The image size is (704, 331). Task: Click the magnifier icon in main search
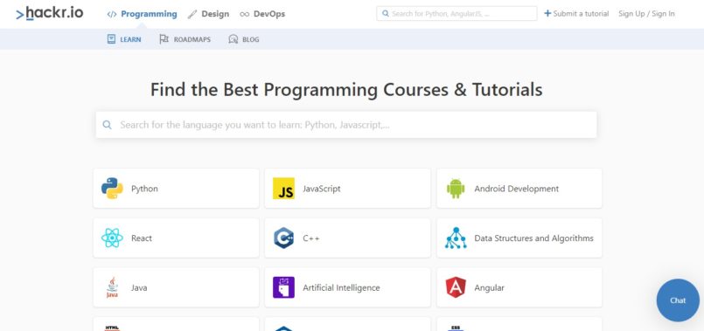[107, 125]
